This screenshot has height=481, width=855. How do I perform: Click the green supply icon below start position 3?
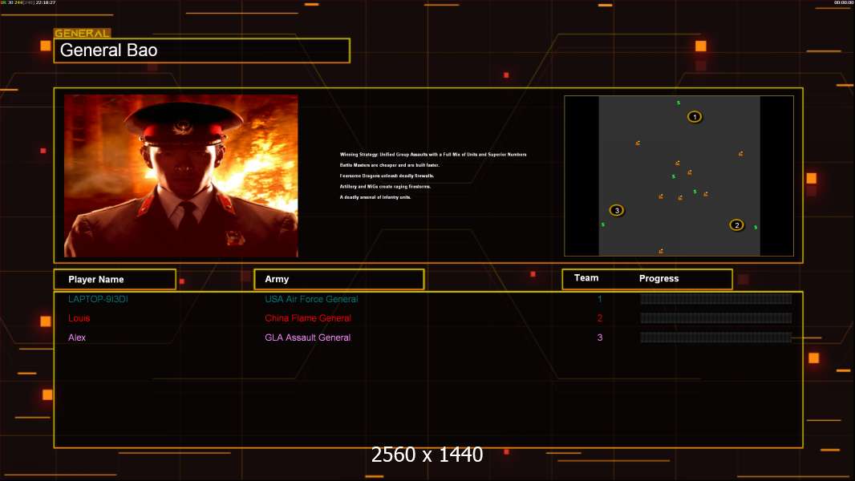click(x=602, y=224)
